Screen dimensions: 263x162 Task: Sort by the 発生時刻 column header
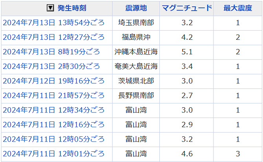pyautogui.click(x=72, y=8)
